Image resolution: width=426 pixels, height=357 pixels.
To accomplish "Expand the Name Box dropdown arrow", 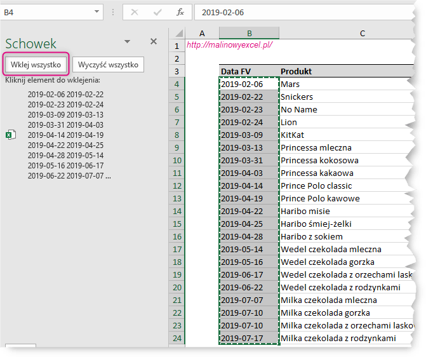I will [x=97, y=11].
